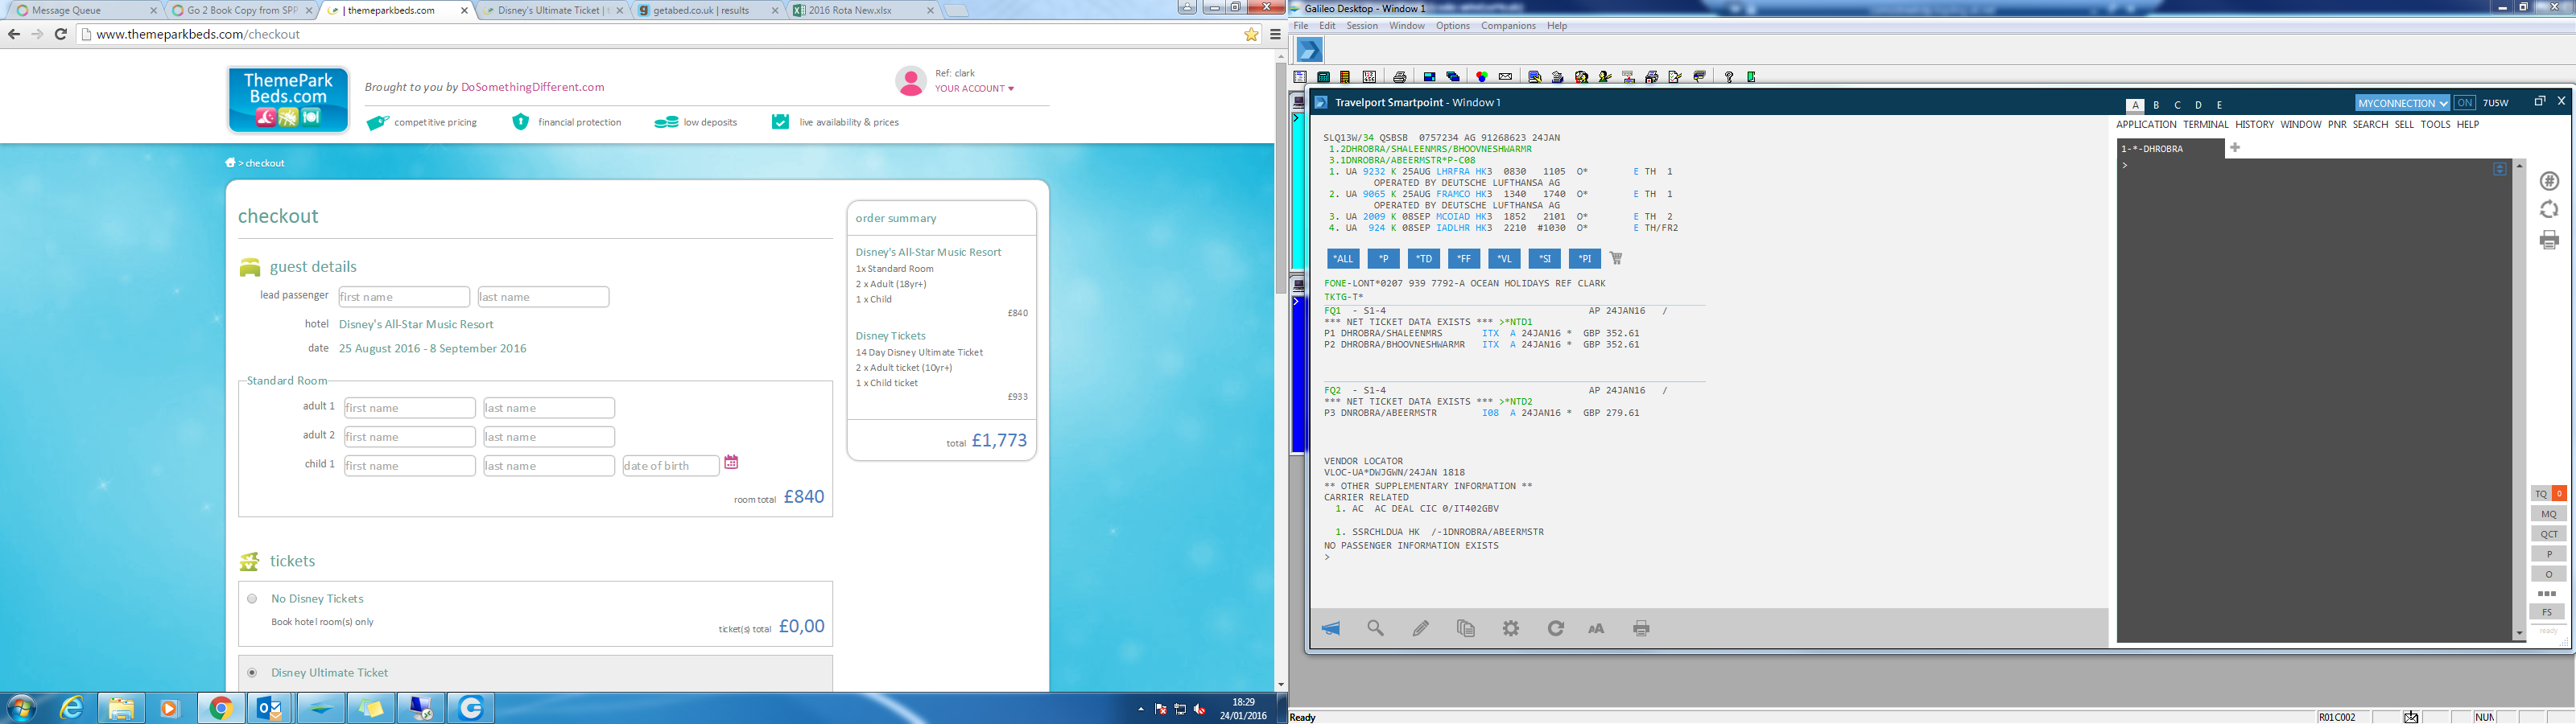Open the MYCONNECTION dropdown
Screen dimensions: 2576x724
2402,103
